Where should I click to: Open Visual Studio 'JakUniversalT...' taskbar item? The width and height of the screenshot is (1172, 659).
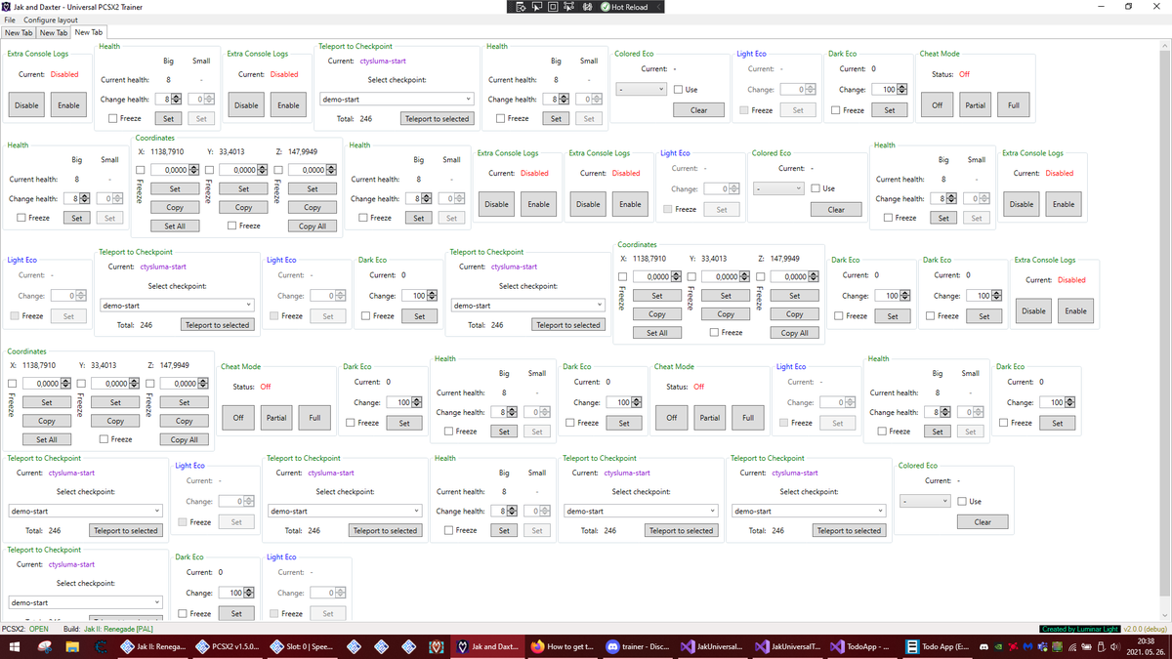coord(786,646)
